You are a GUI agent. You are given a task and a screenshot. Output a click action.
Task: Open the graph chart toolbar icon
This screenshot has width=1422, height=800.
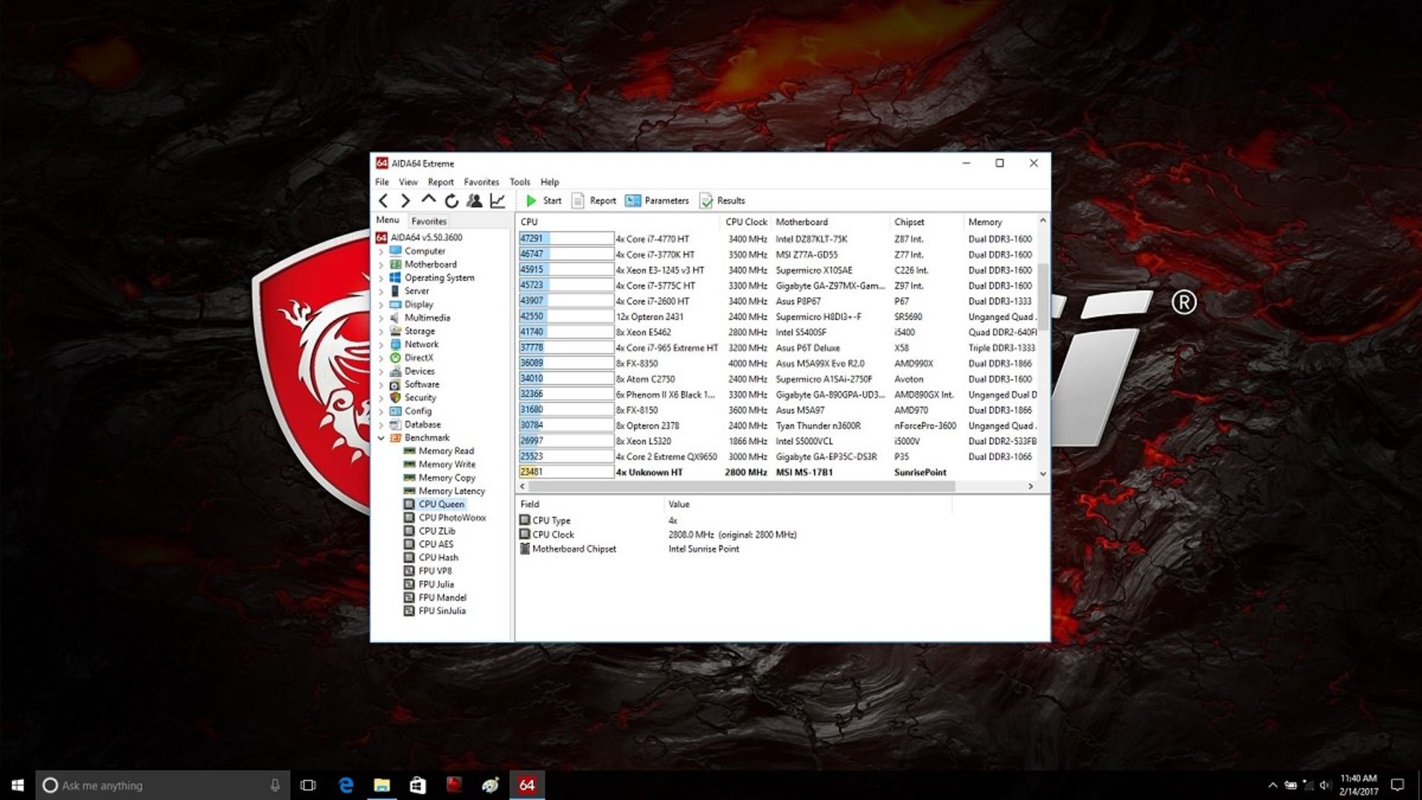498,201
